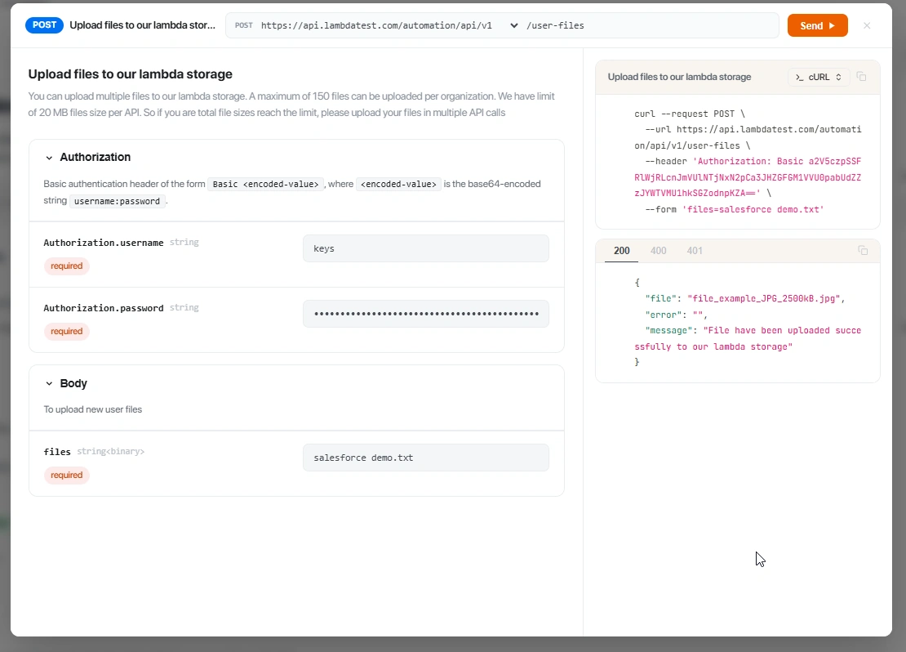
Task: Edit the Authorization password field
Action: 426,314
